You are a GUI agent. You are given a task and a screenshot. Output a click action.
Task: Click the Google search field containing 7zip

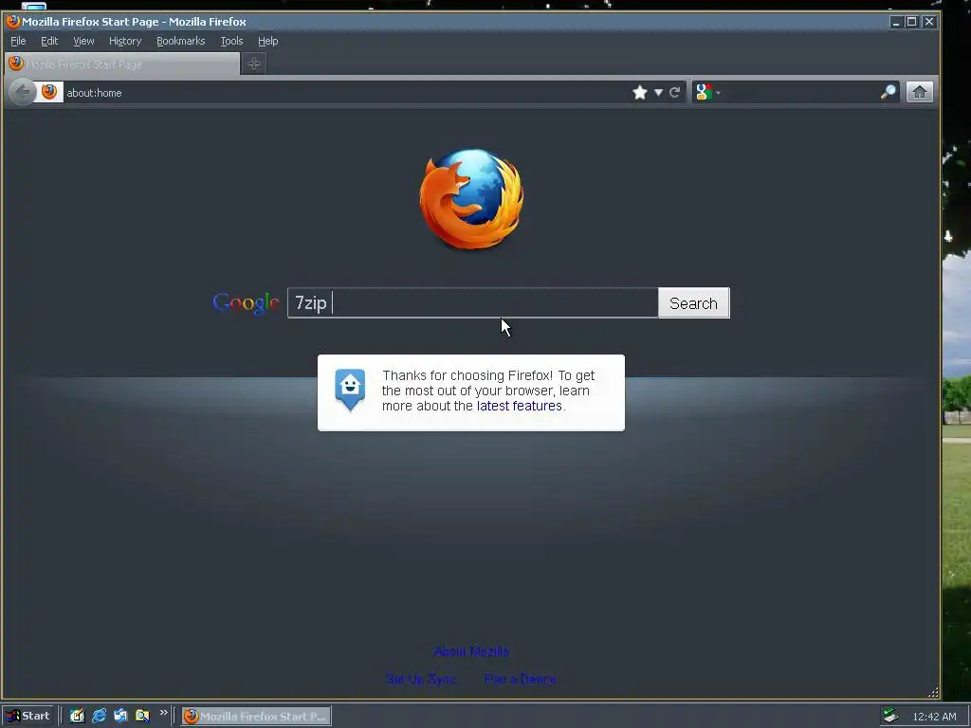[x=472, y=302]
